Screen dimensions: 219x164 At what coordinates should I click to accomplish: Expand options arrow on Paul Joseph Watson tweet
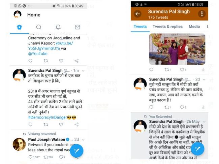83,140
